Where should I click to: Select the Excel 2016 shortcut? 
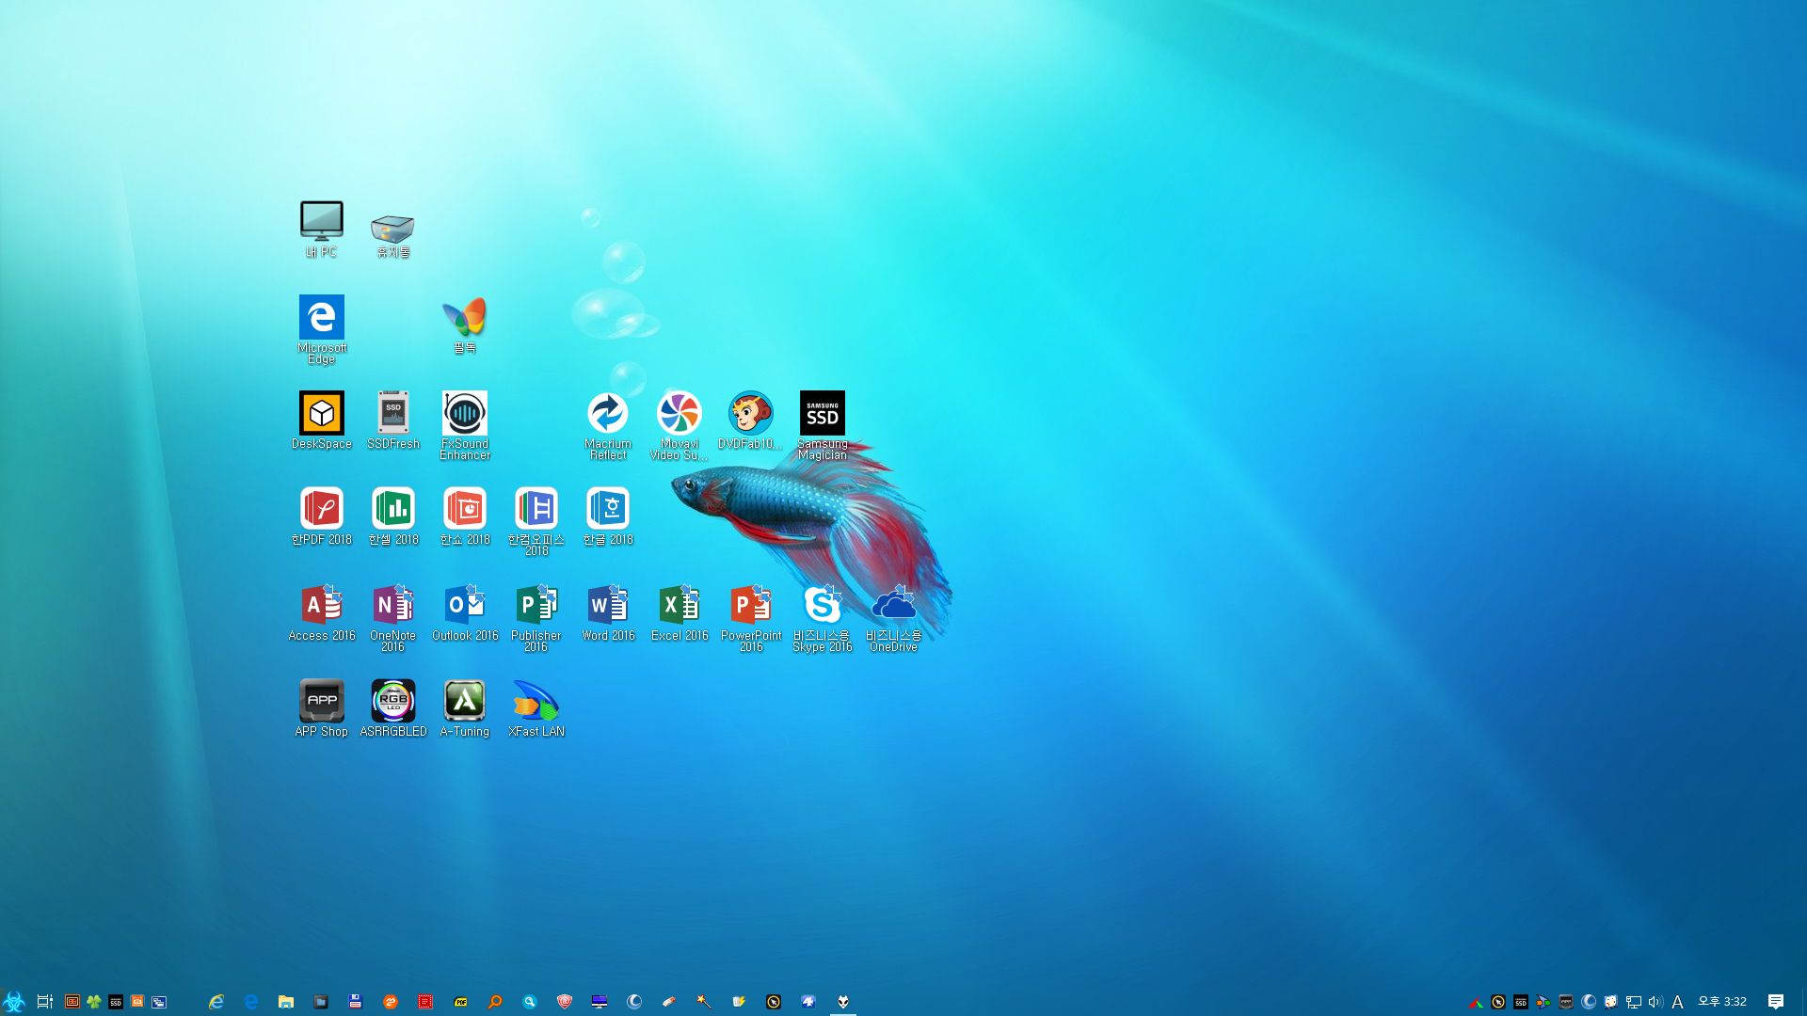[679, 612]
